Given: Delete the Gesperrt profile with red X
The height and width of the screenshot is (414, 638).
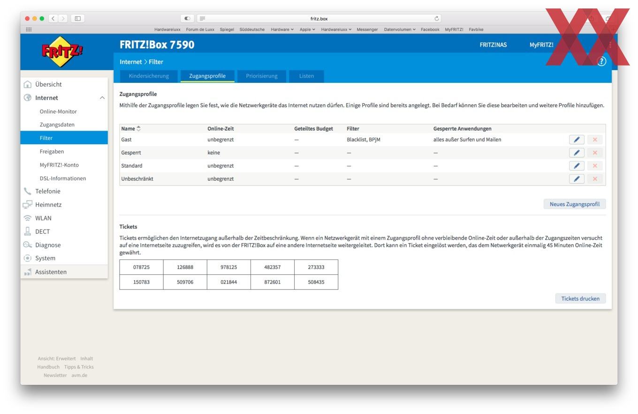Looking at the screenshot, I should 595,153.
